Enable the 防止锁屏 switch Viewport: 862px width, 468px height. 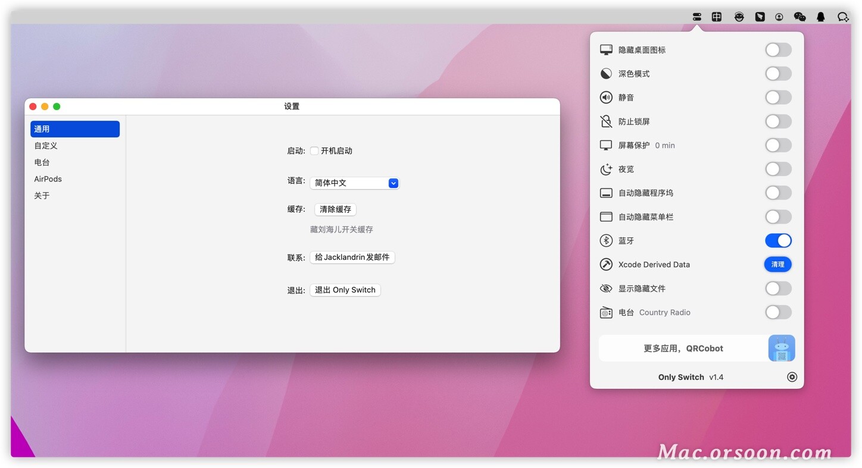[x=778, y=121]
